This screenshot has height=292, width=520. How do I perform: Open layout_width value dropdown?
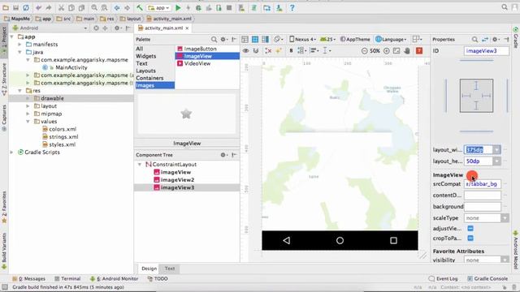coord(496,150)
